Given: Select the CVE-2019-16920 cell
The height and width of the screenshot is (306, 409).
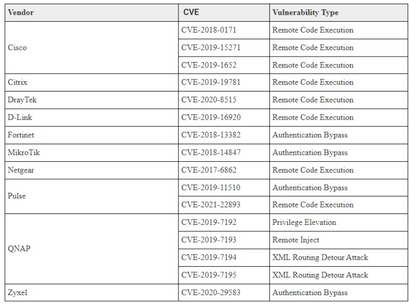Looking at the screenshot, I should (x=210, y=117).
